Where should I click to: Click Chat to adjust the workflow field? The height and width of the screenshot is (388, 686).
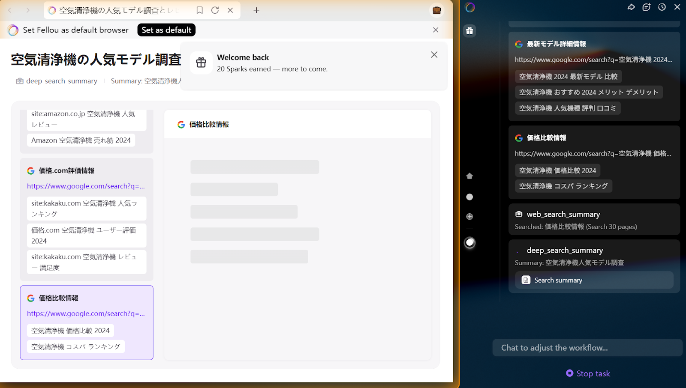click(587, 348)
